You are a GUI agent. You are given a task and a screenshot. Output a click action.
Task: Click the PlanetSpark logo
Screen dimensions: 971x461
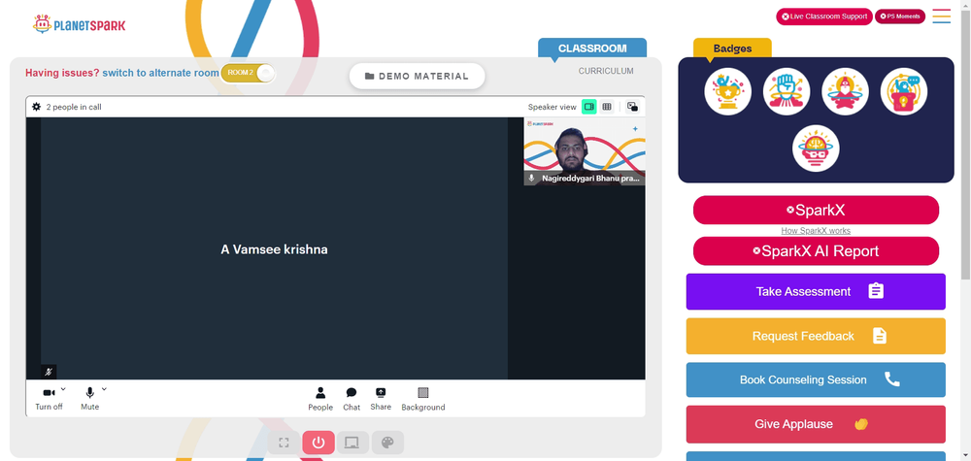click(79, 25)
